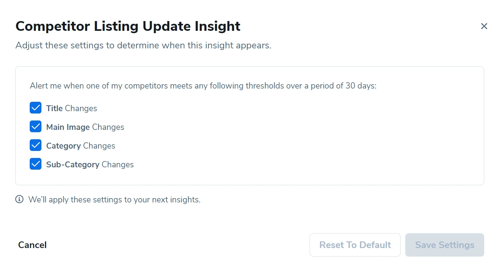Uncheck the Title Changes checkbox

click(x=36, y=108)
